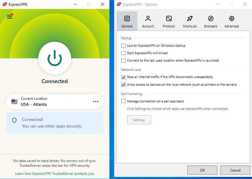Viewport: 252px width, 179px height.
Task: Enable Launch ExpressVPN on Windows startup
Action: [x=123, y=46]
